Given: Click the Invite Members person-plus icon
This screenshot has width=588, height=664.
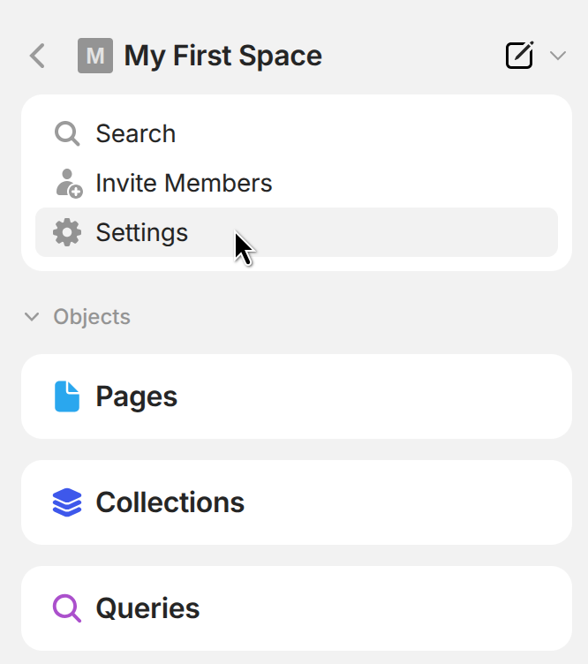Looking at the screenshot, I should coord(67,184).
